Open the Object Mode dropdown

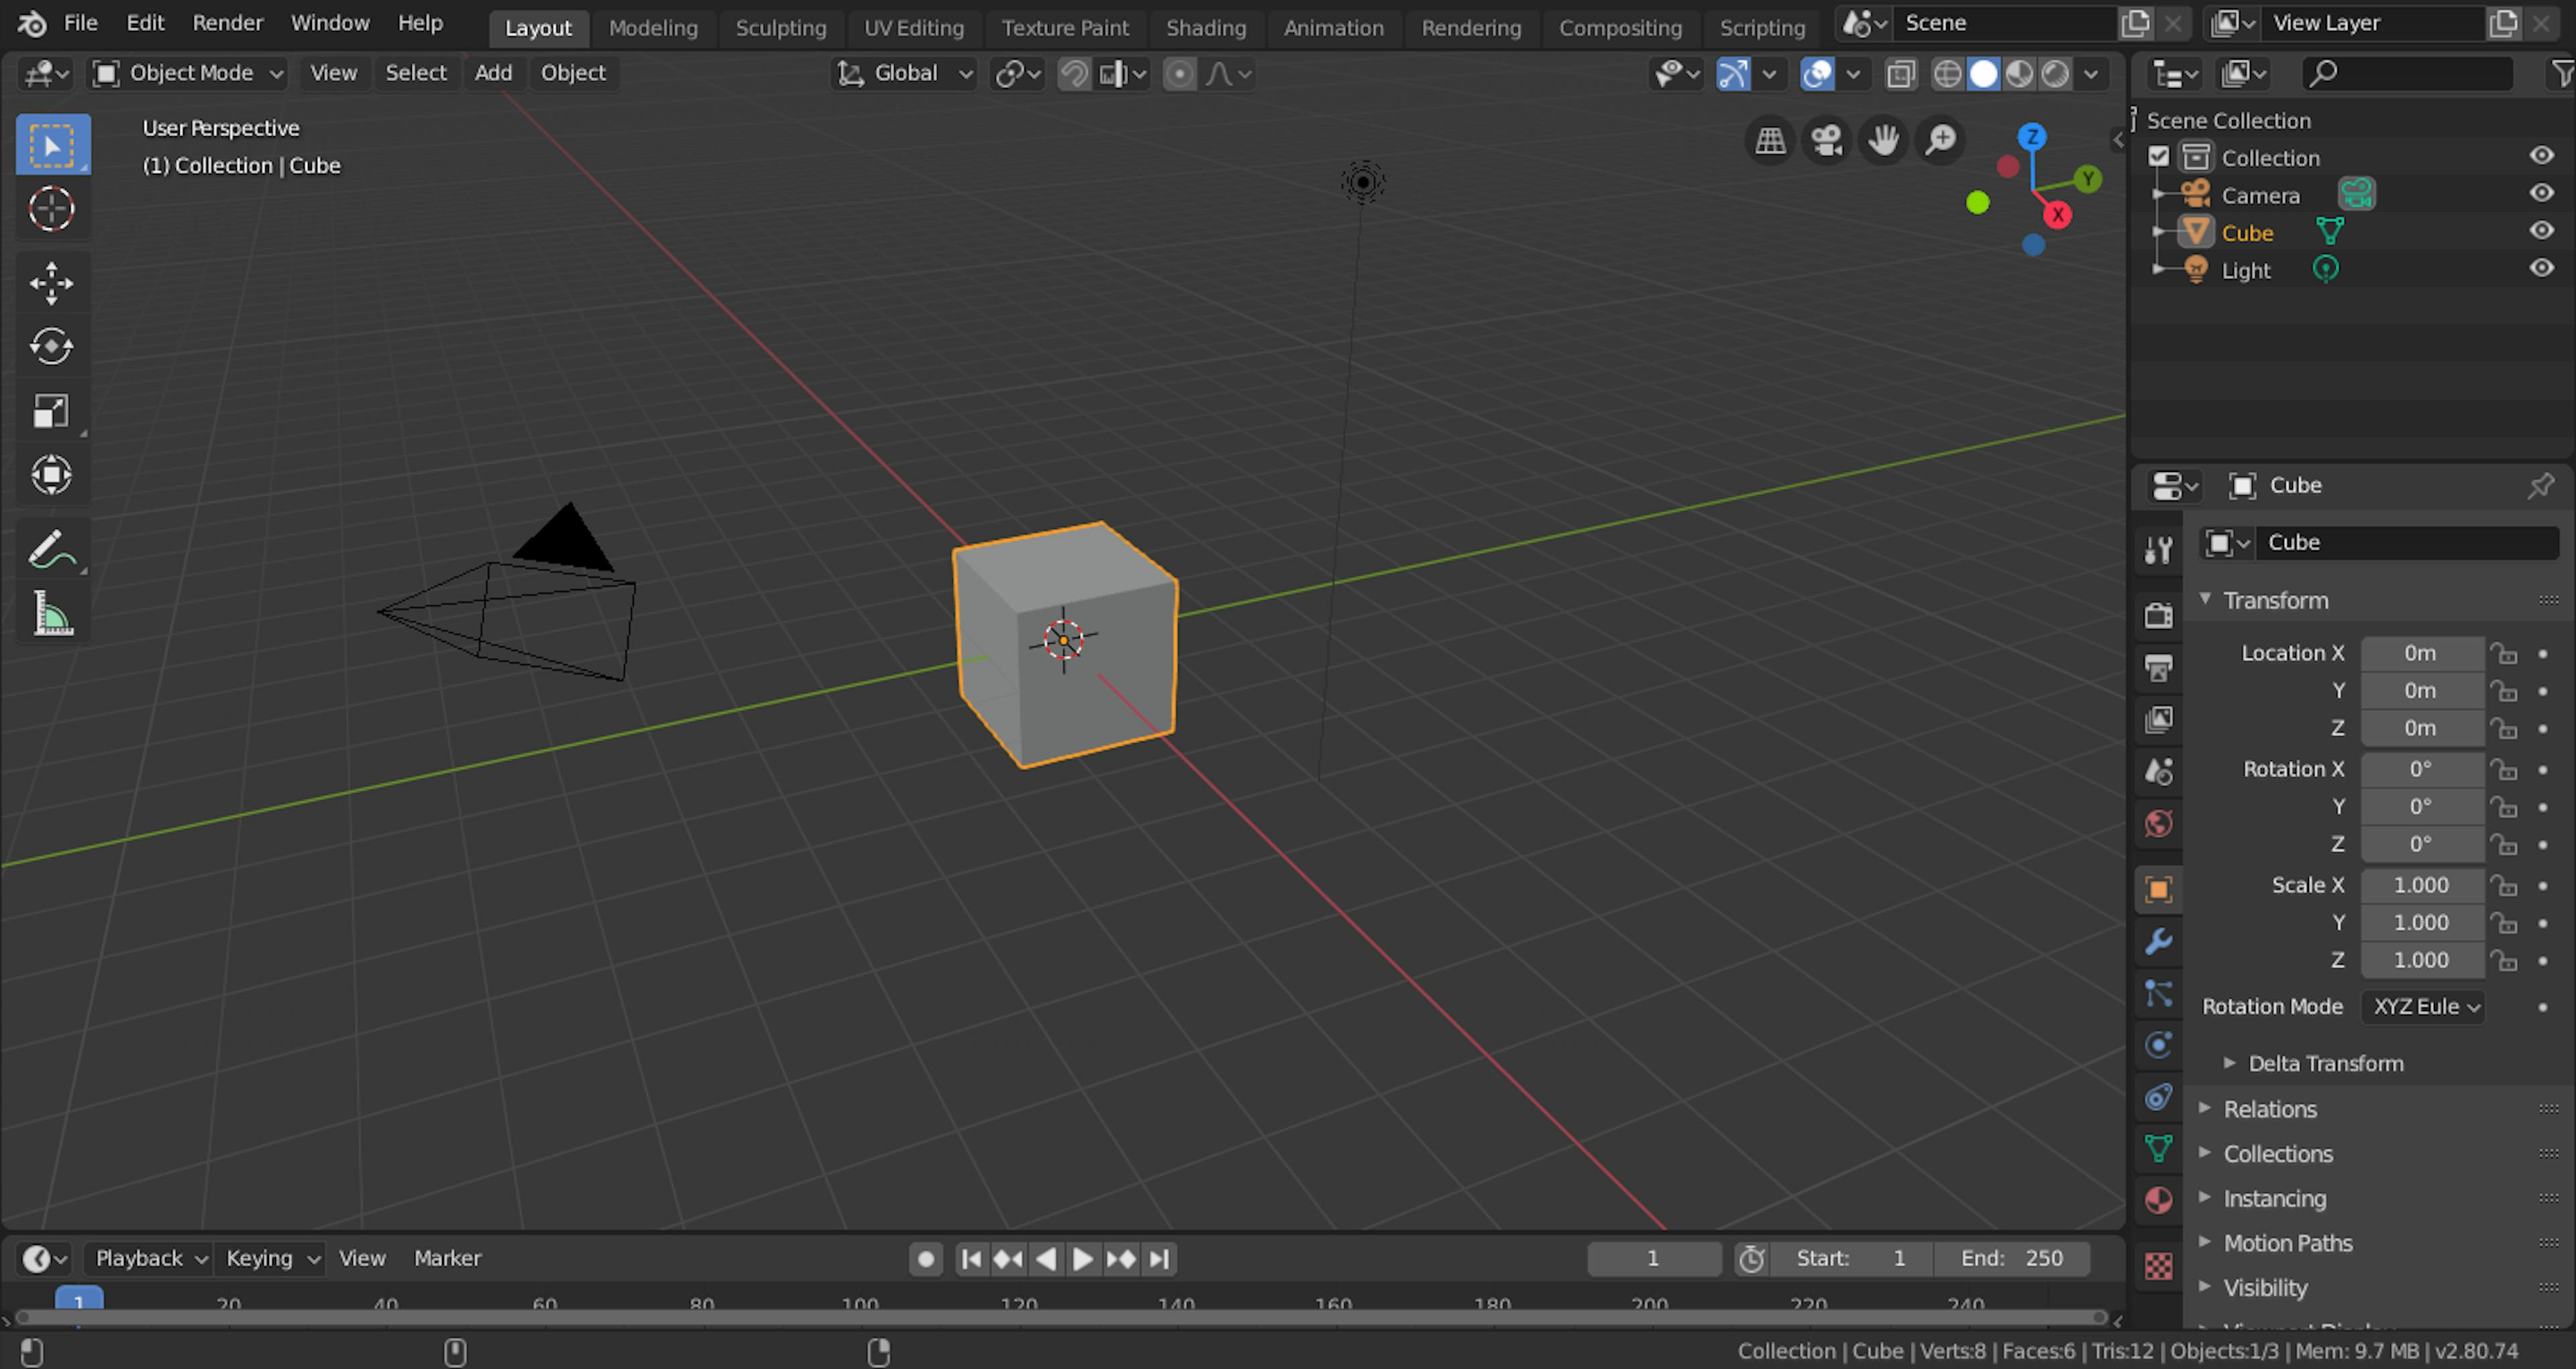(x=193, y=72)
